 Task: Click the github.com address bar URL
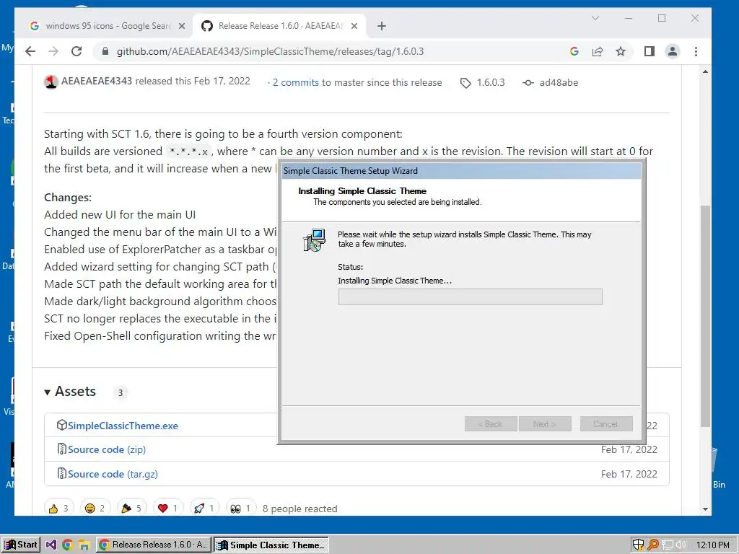tap(270, 51)
